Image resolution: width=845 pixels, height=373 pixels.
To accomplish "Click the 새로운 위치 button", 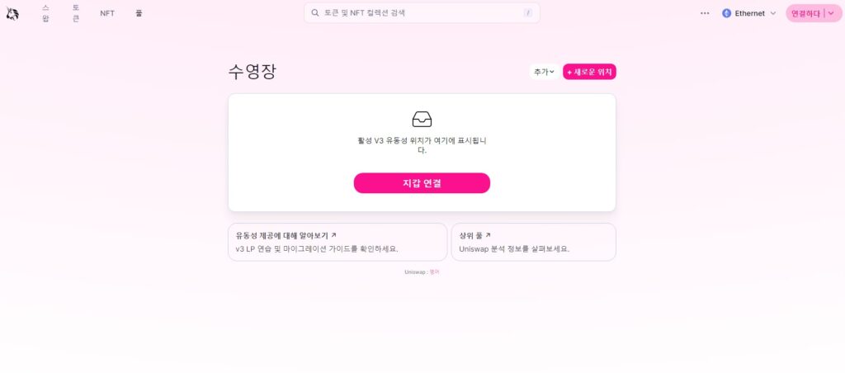I will (589, 72).
